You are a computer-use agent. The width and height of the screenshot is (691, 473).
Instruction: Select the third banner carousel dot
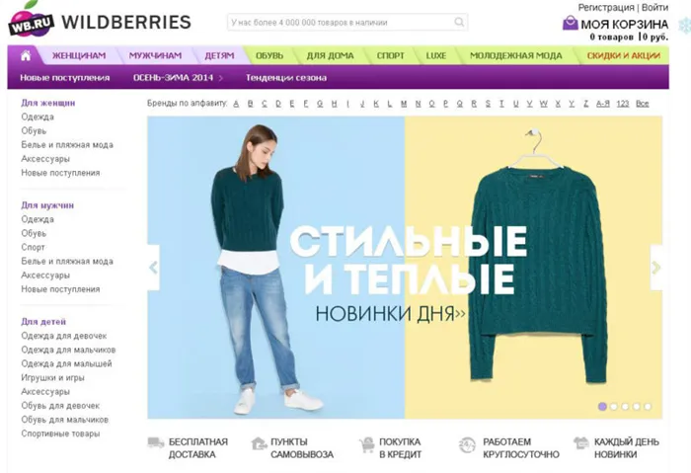(x=625, y=407)
